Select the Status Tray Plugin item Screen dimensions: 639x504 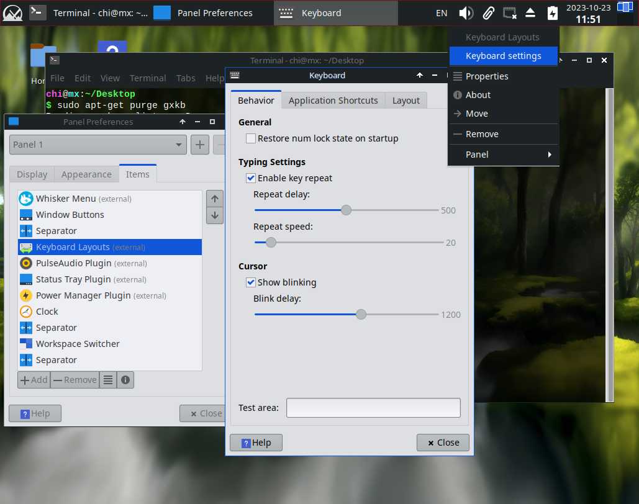pyautogui.click(x=110, y=279)
